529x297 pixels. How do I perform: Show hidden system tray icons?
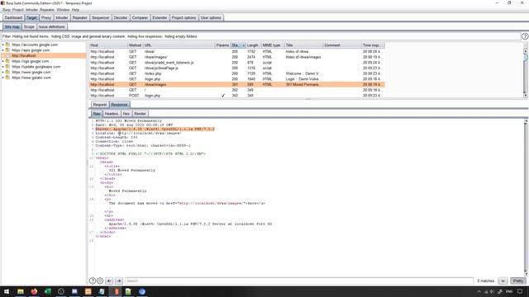[479, 291]
